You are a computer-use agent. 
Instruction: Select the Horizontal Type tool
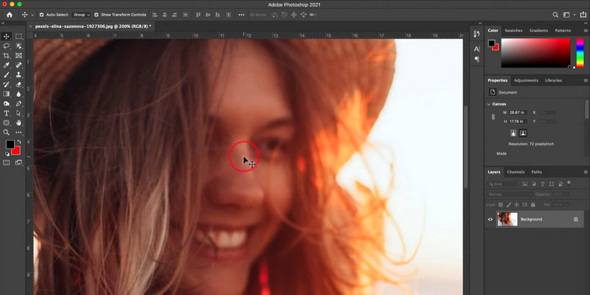tap(7, 114)
